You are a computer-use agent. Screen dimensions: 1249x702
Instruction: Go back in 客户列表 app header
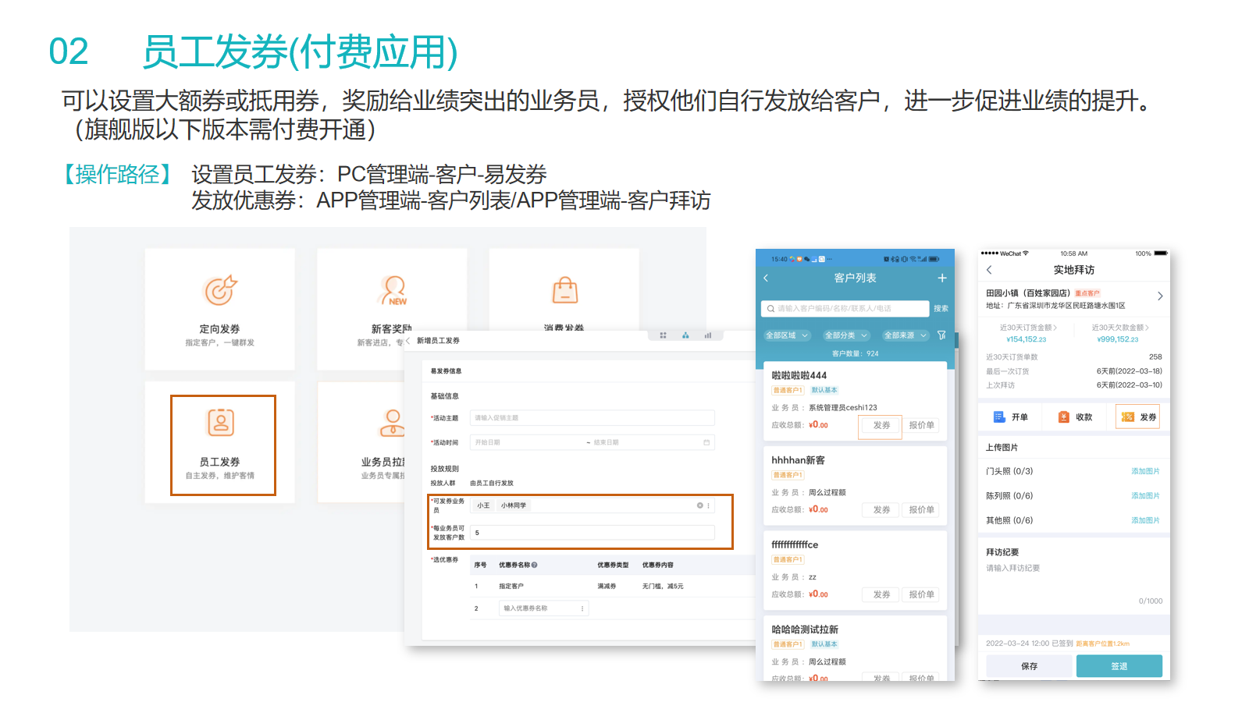click(766, 278)
